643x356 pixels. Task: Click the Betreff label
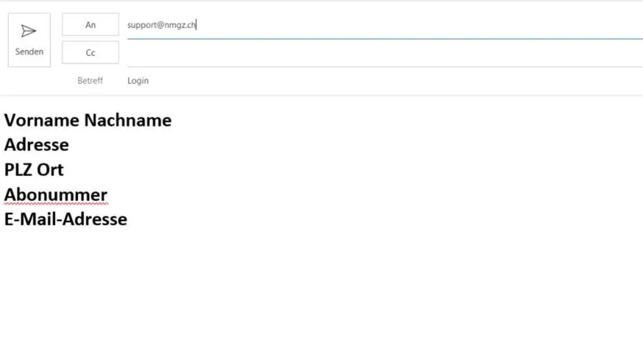(90, 80)
